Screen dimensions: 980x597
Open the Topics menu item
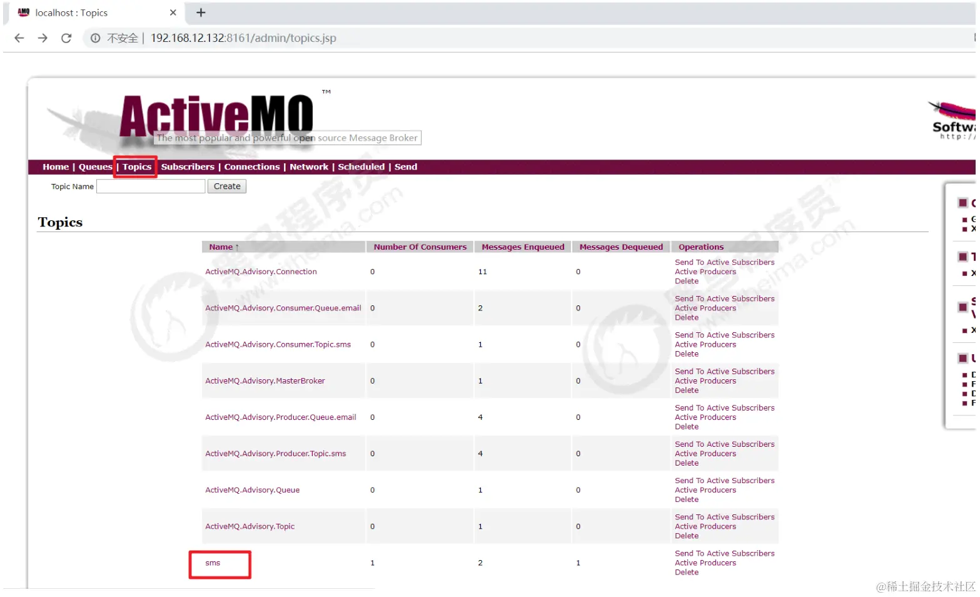(x=137, y=167)
